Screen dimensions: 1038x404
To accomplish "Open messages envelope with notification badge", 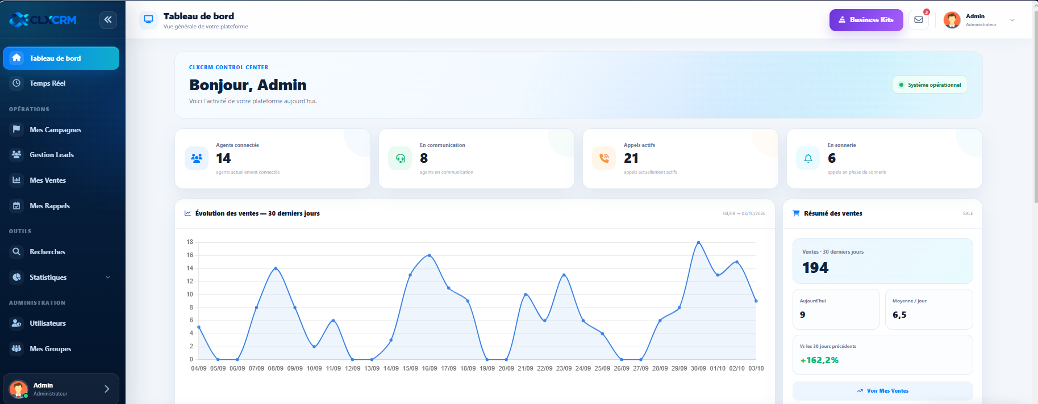I will [919, 20].
